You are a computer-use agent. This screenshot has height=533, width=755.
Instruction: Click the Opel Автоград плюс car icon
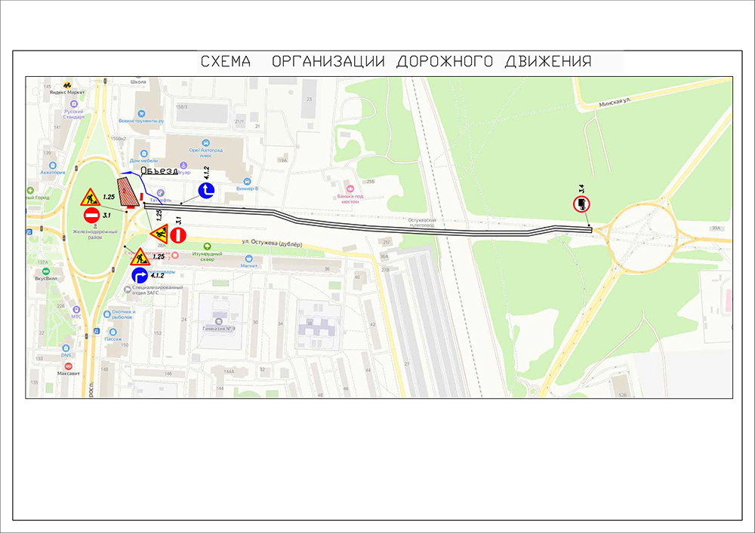click(205, 143)
